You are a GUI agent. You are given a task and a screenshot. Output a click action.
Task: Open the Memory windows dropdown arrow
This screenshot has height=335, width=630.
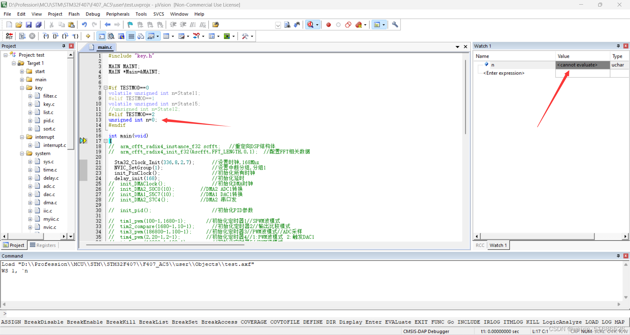(173, 36)
